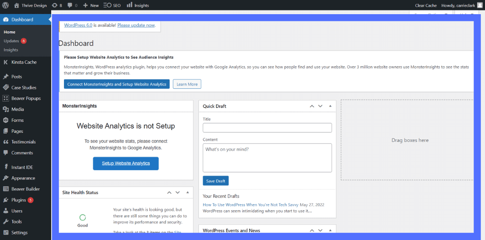Screen dimensions: 485x240
Task: Click the WordPress logo in the admin bar
Action: pos(6,5)
